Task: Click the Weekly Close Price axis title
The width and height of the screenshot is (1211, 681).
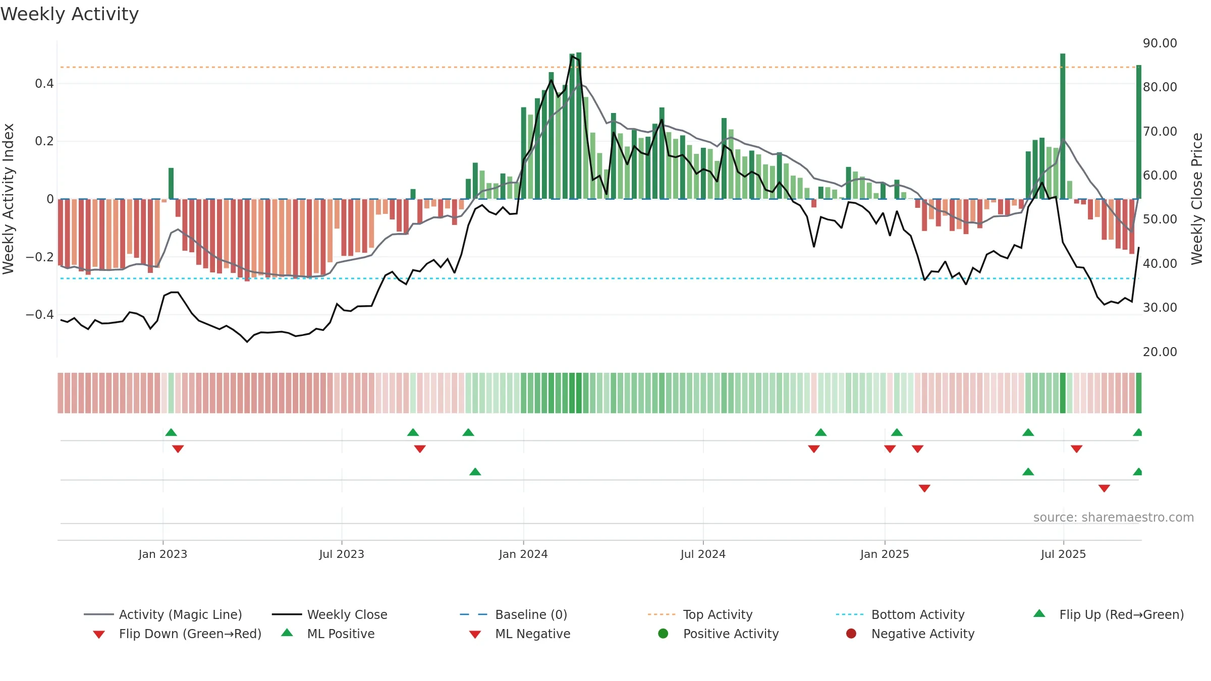Action: click(1197, 199)
